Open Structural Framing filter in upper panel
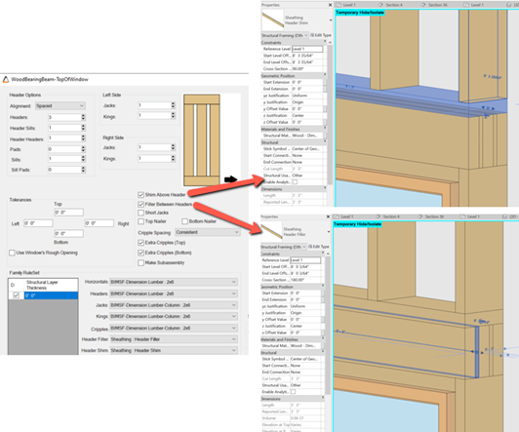The height and width of the screenshot is (432, 519). [x=284, y=35]
